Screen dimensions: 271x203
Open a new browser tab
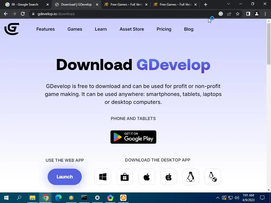pos(205,5)
